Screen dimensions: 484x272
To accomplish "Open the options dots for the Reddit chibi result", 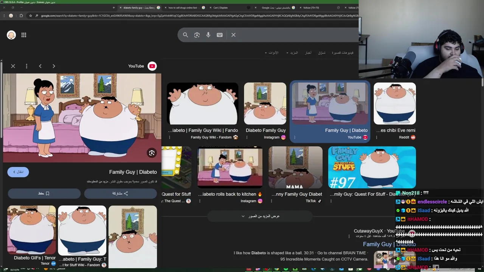I will point(376,137).
